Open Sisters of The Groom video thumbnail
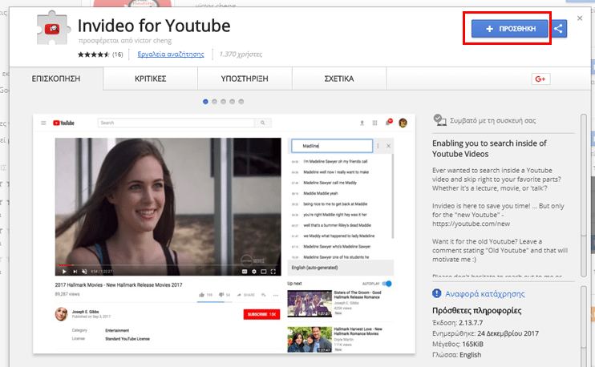595x367 pixels. tap(310, 304)
